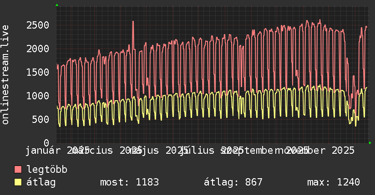Click the red legtöbb legend swatch
Viewport: 375px width, 195px height.
[x=18, y=169]
